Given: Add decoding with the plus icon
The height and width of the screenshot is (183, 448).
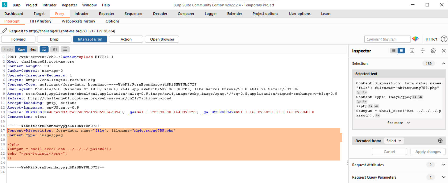Looking at the screenshot, I should [440, 141].
